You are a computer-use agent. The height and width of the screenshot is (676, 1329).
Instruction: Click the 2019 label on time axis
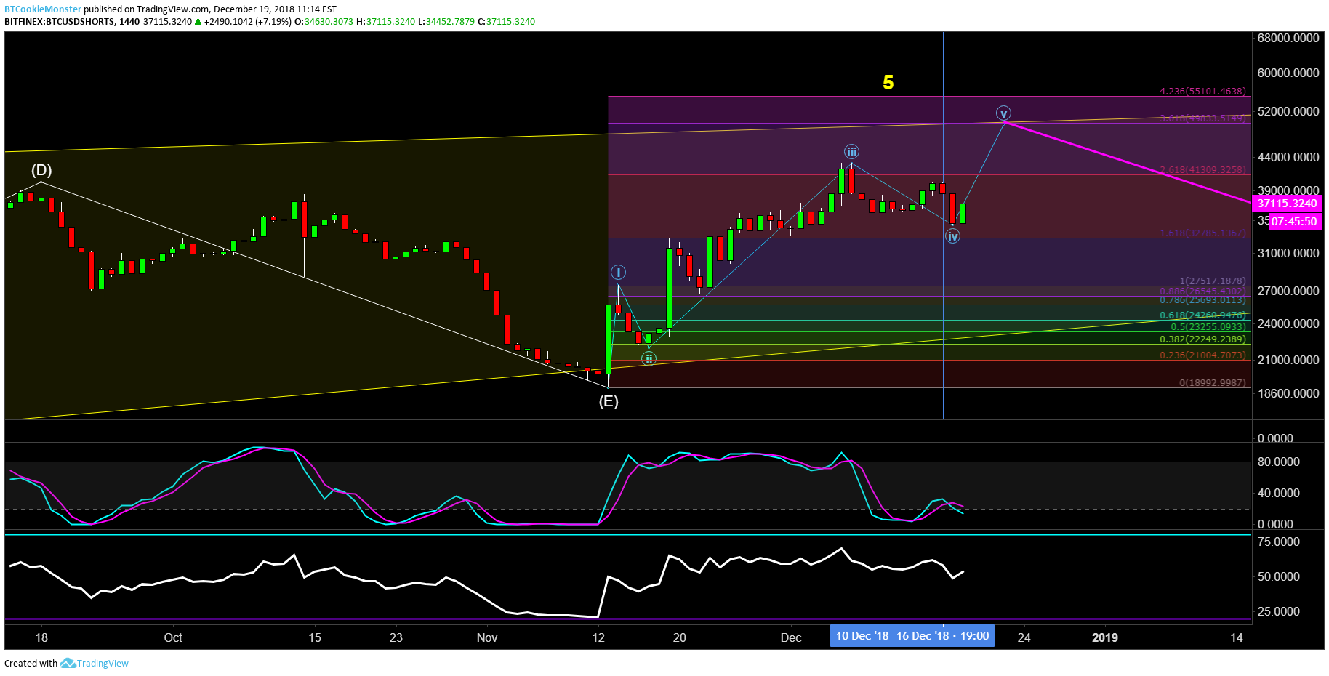[1105, 637]
